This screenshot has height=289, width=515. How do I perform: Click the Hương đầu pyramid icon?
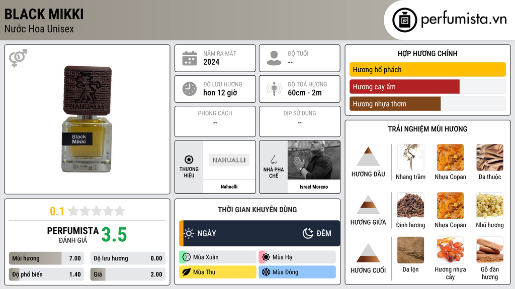[x=368, y=157]
